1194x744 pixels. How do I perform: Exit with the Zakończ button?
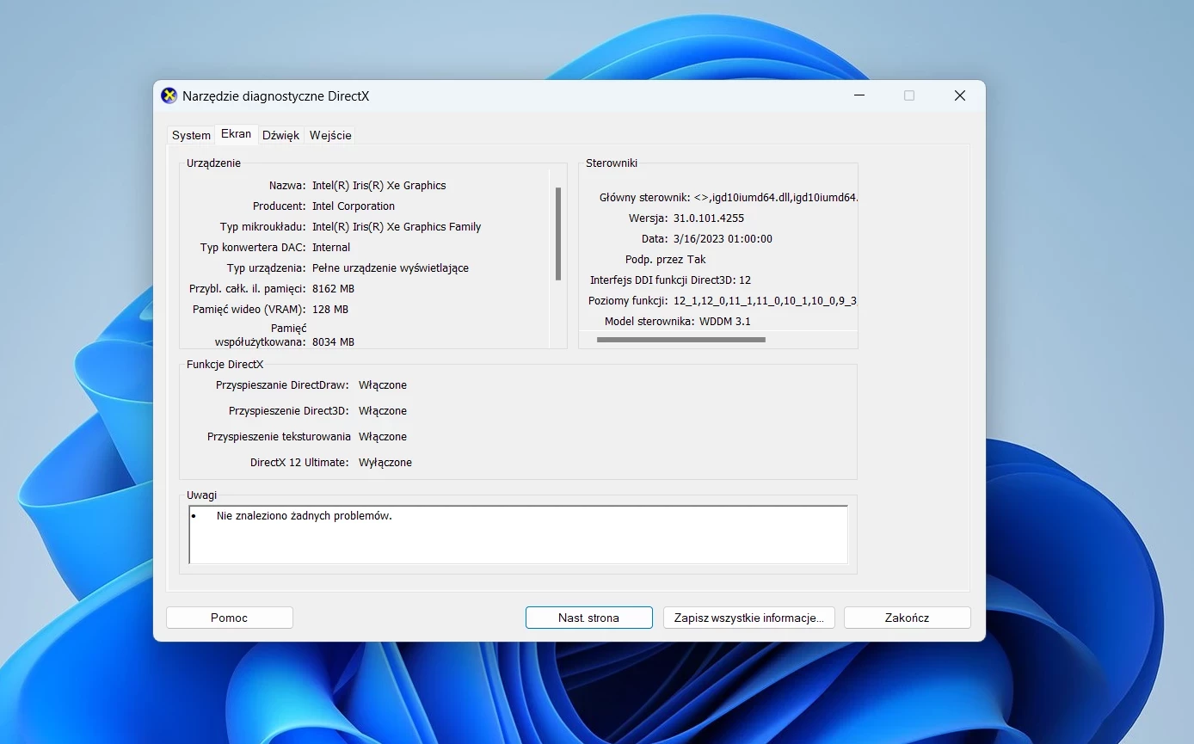click(908, 618)
